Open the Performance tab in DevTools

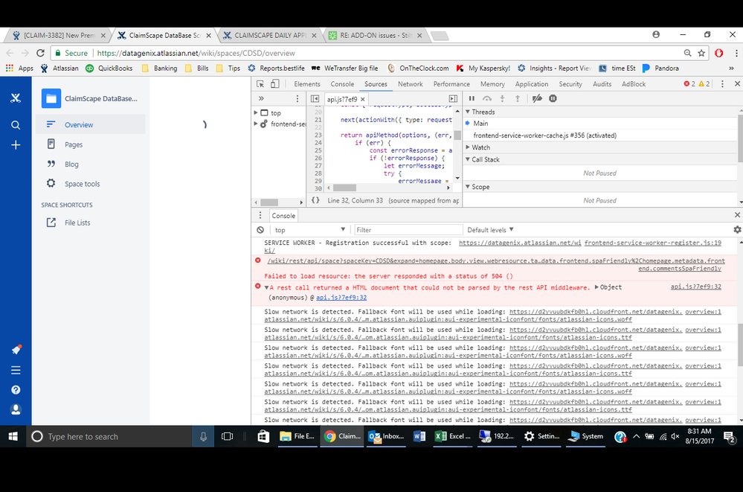click(x=451, y=84)
